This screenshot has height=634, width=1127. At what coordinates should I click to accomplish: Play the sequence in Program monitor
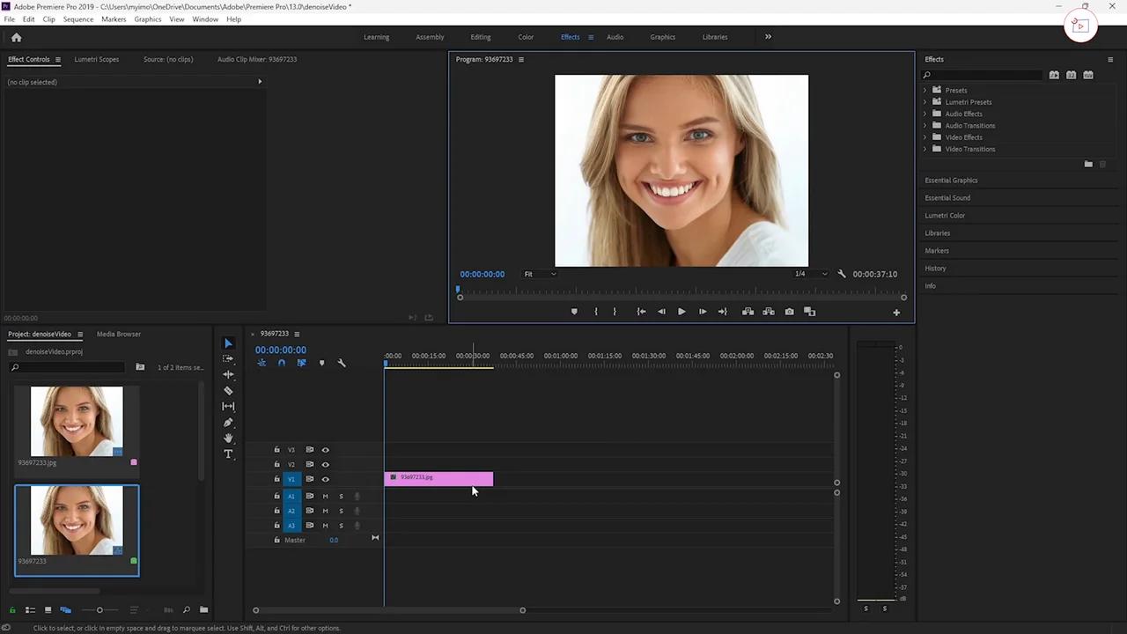pyautogui.click(x=681, y=312)
